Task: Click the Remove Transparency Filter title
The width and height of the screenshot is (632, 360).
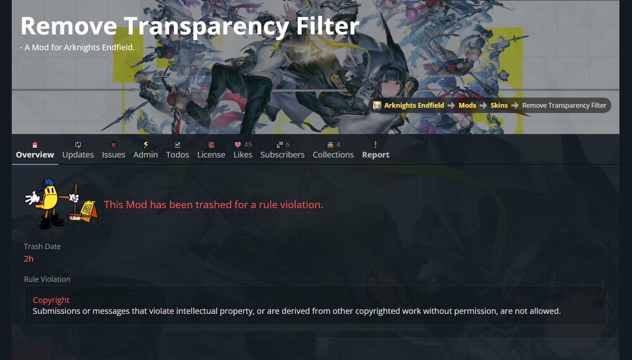Action: click(190, 26)
